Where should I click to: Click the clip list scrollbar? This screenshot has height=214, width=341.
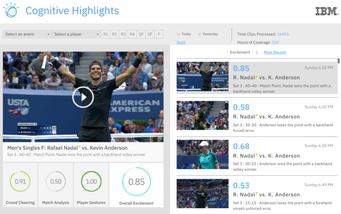coord(338,61)
